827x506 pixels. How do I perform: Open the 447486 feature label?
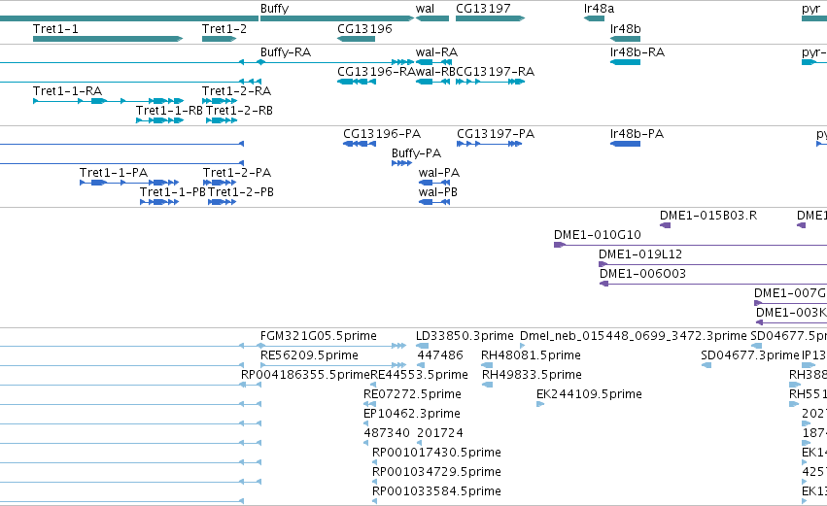point(440,355)
